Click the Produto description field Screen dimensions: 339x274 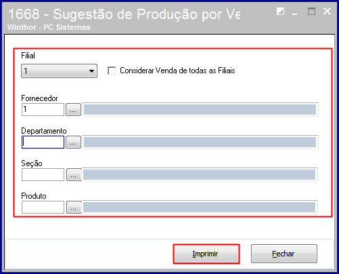(x=200, y=207)
